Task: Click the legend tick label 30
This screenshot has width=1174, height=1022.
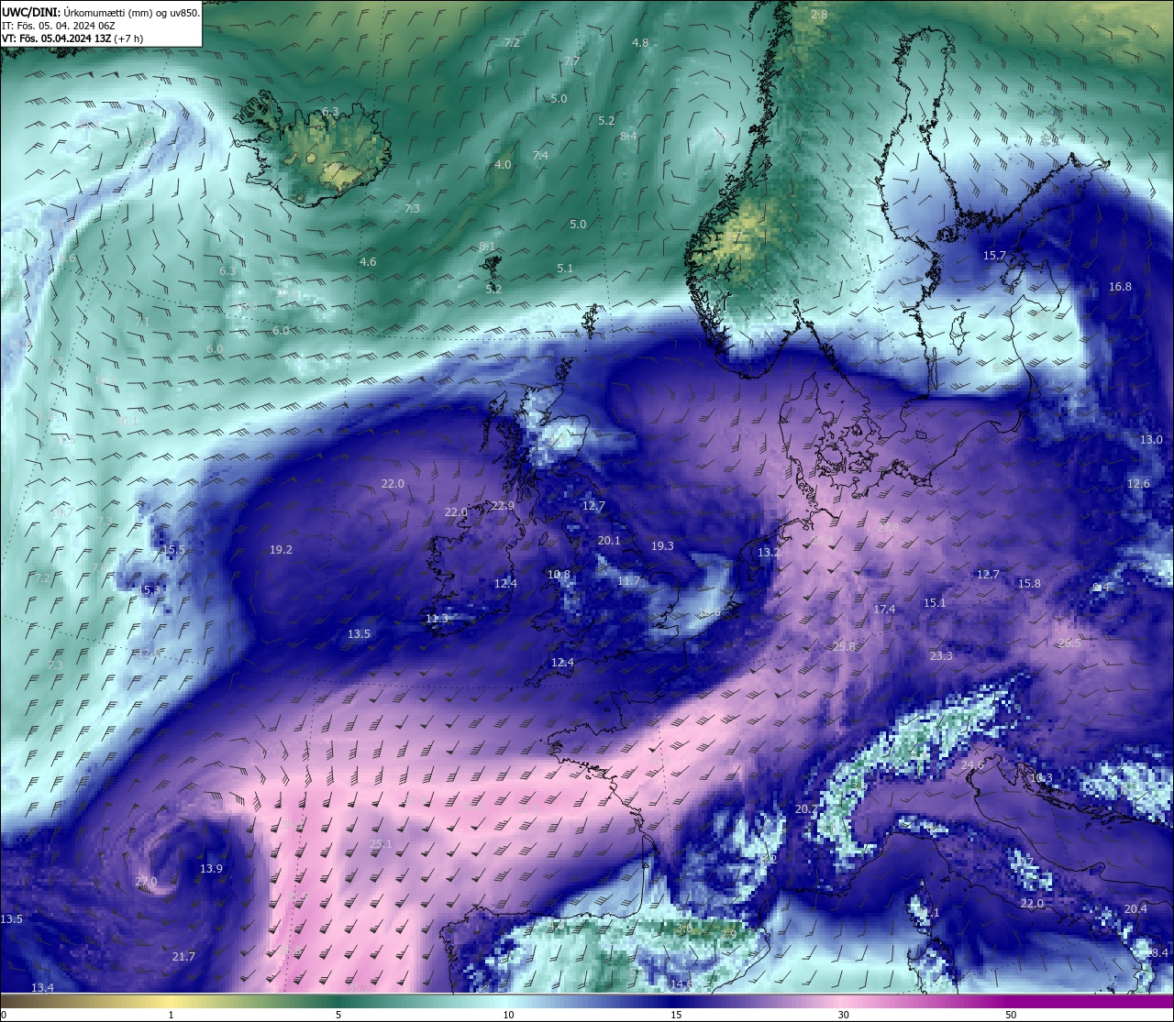Action: click(x=843, y=1015)
